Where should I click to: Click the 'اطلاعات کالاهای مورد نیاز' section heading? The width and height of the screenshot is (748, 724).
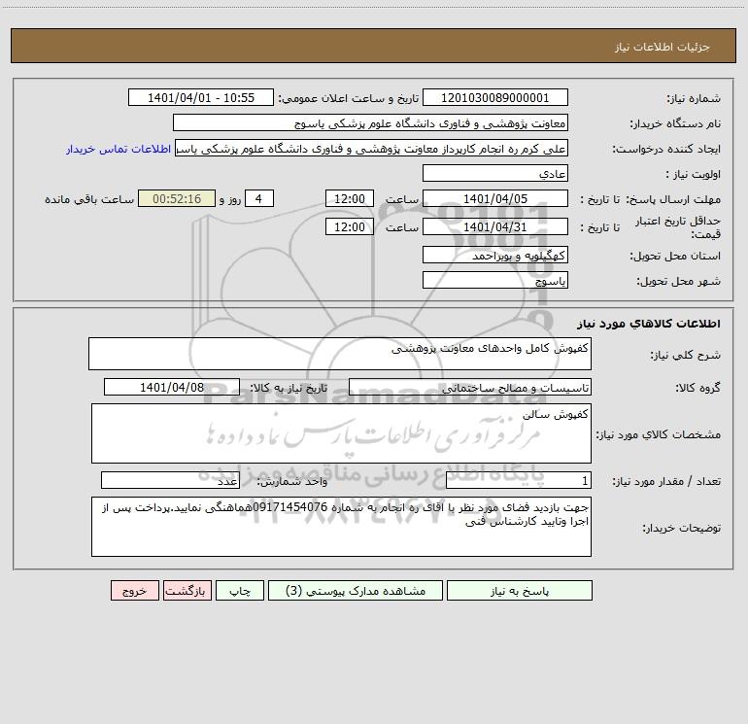pyautogui.click(x=649, y=323)
